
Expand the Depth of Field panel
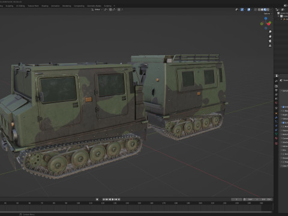pos(284,115)
